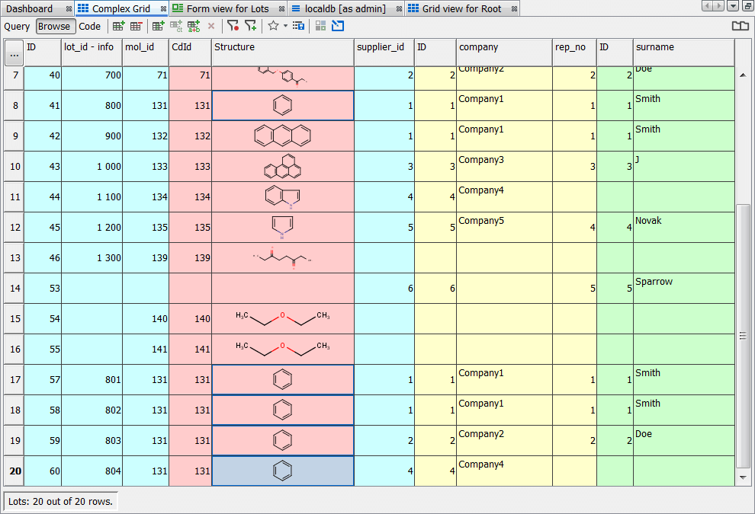Click the list-with-save icon beside the star dropdown
Screen dimensions: 755x514
pyautogui.click(x=298, y=26)
